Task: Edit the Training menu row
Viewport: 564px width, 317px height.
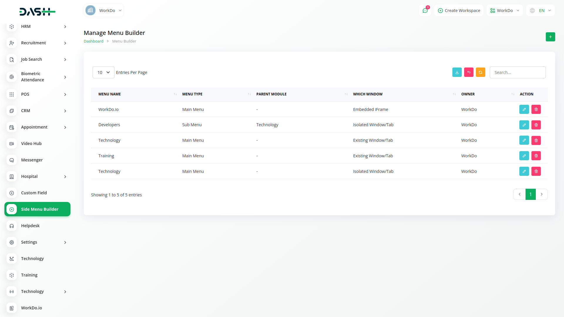Action: coord(524,156)
